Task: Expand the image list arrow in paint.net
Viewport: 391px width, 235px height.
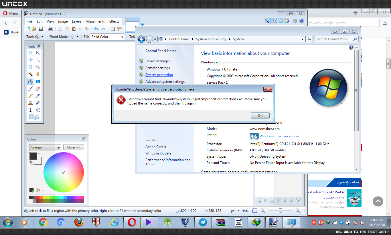Action: click(142, 24)
